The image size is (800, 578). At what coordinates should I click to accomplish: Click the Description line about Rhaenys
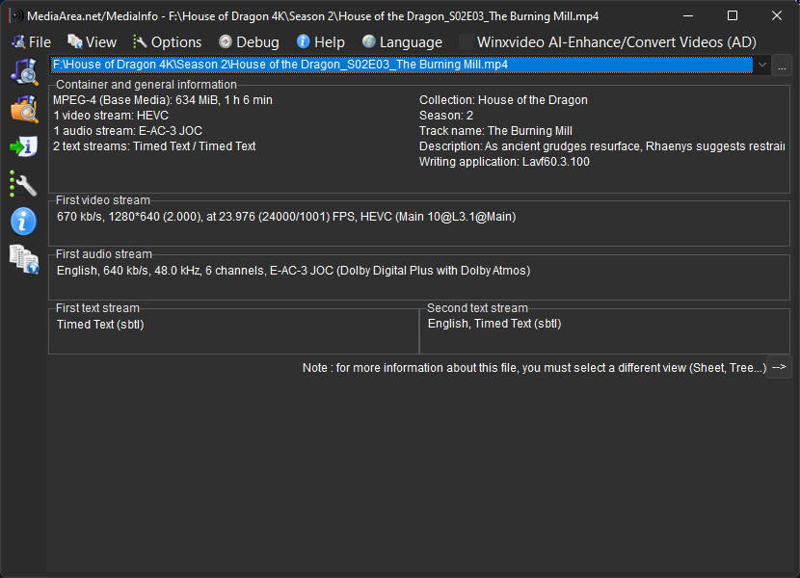(601, 145)
